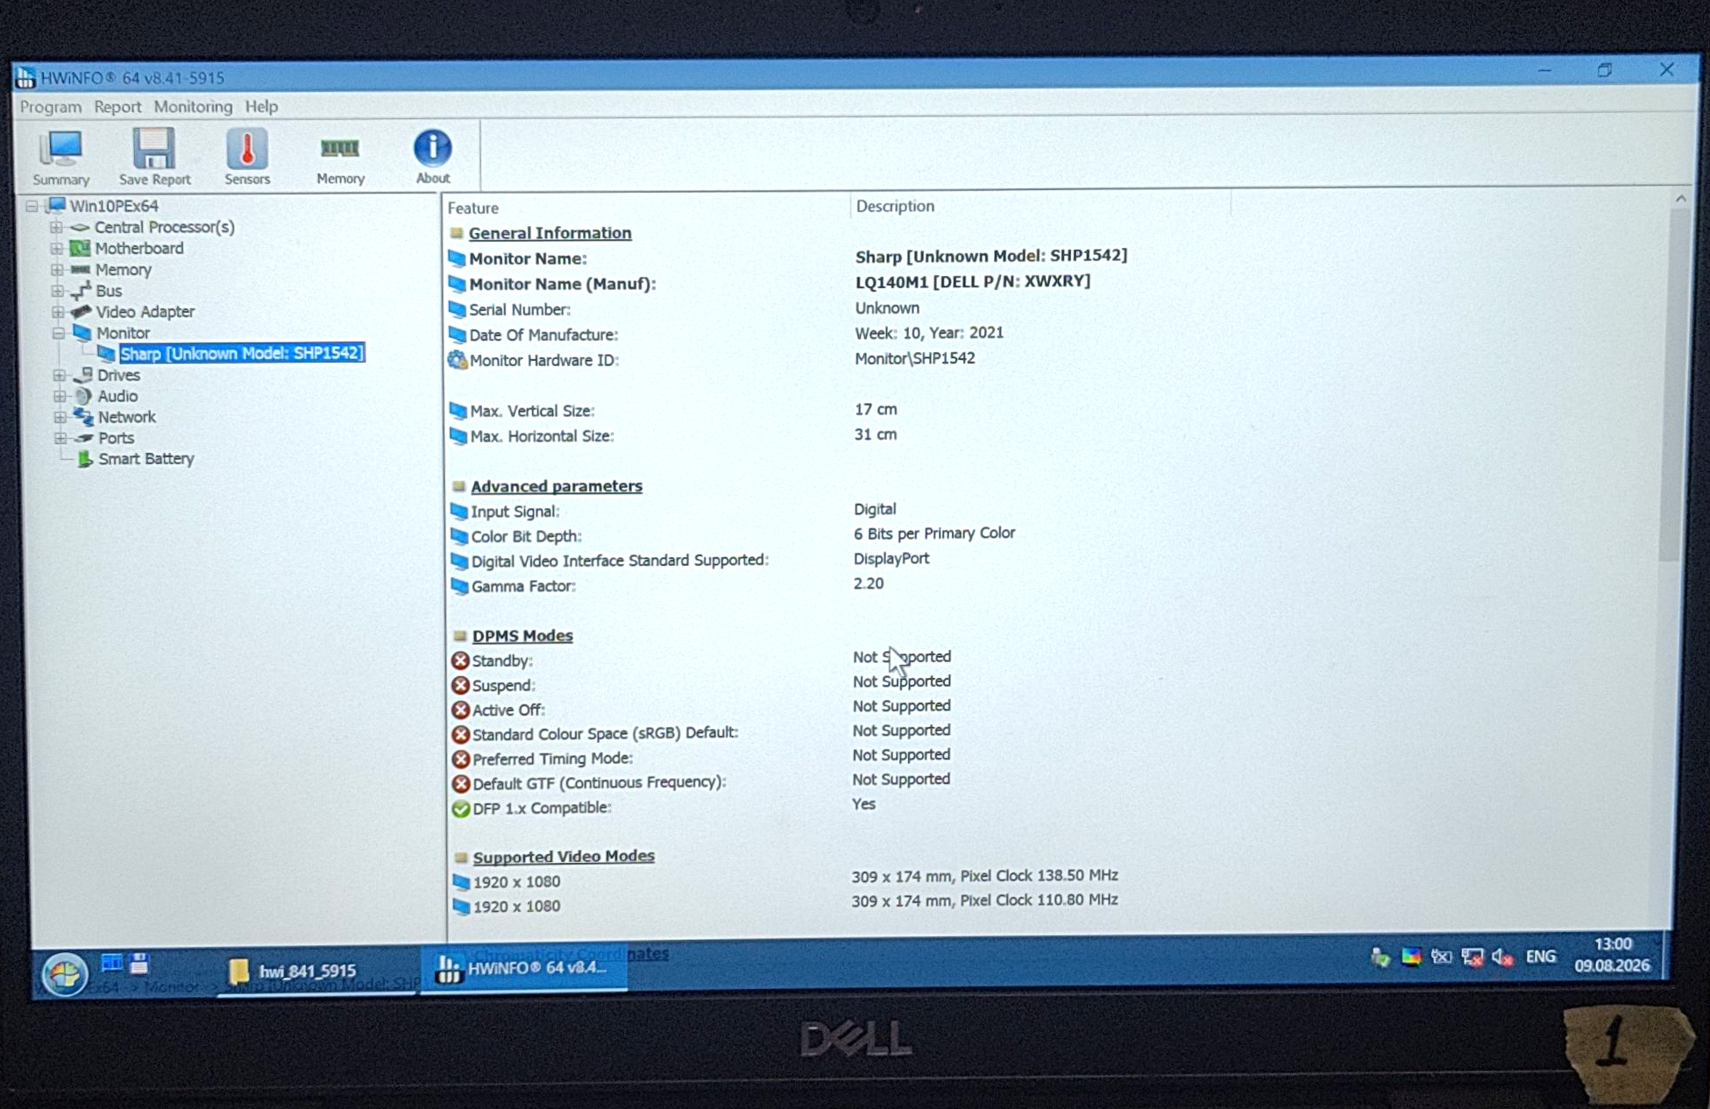Select the Drives tree node
Image resolution: width=1710 pixels, height=1109 pixels.
pos(117,375)
